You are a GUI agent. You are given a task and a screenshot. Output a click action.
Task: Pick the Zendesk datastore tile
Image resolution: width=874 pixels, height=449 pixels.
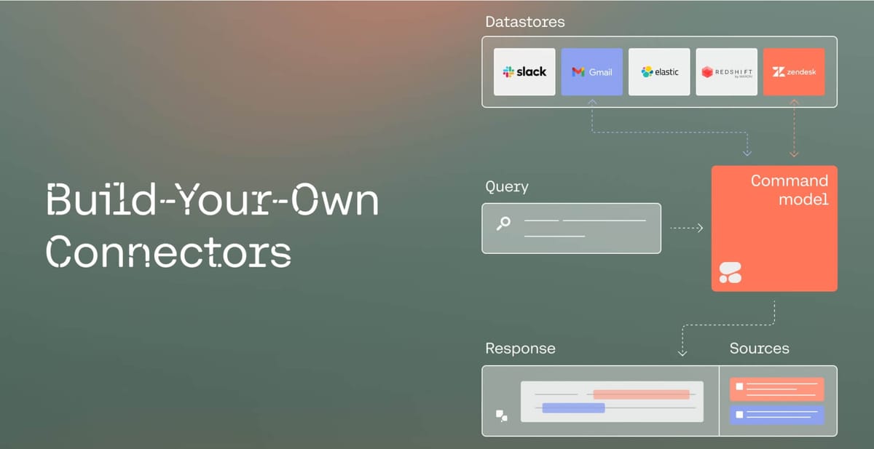point(794,72)
